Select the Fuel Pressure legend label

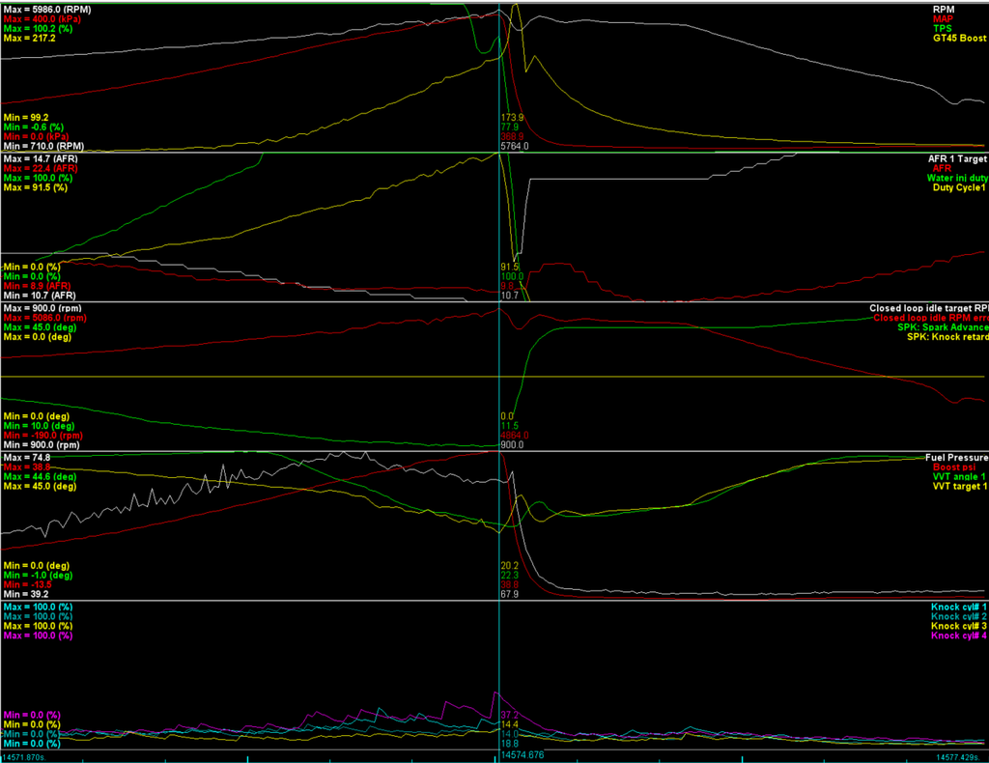pos(955,457)
